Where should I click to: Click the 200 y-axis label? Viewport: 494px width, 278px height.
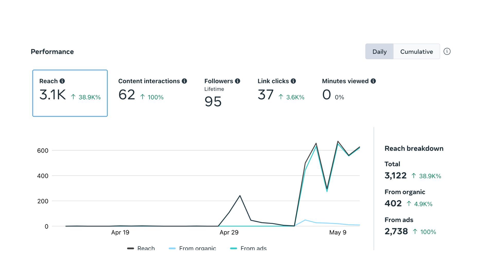(43, 201)
